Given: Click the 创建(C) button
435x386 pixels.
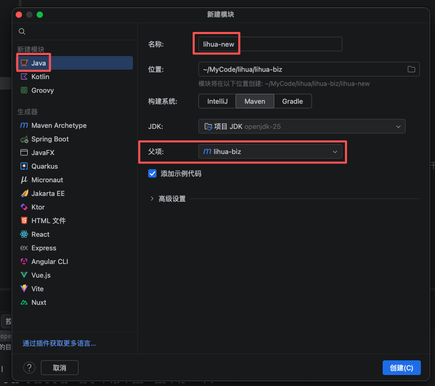Looking at the screenshot, I should 401,368.
